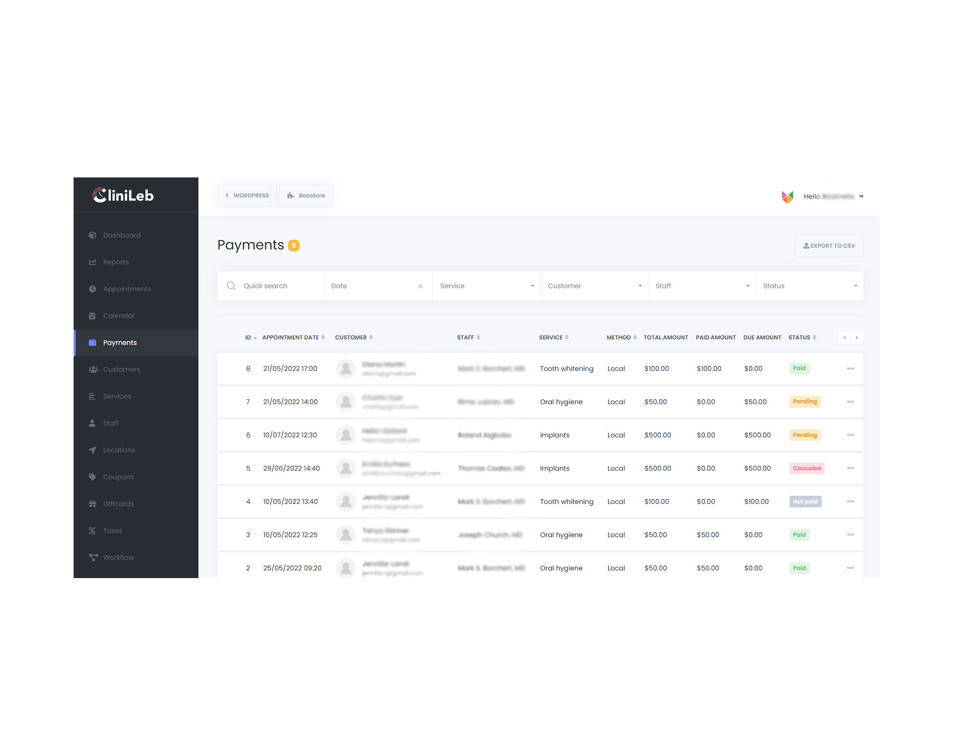954x756 pixels.
Task: Click the Dashboard cube icon in sidebar
Action: pos(92,235)
